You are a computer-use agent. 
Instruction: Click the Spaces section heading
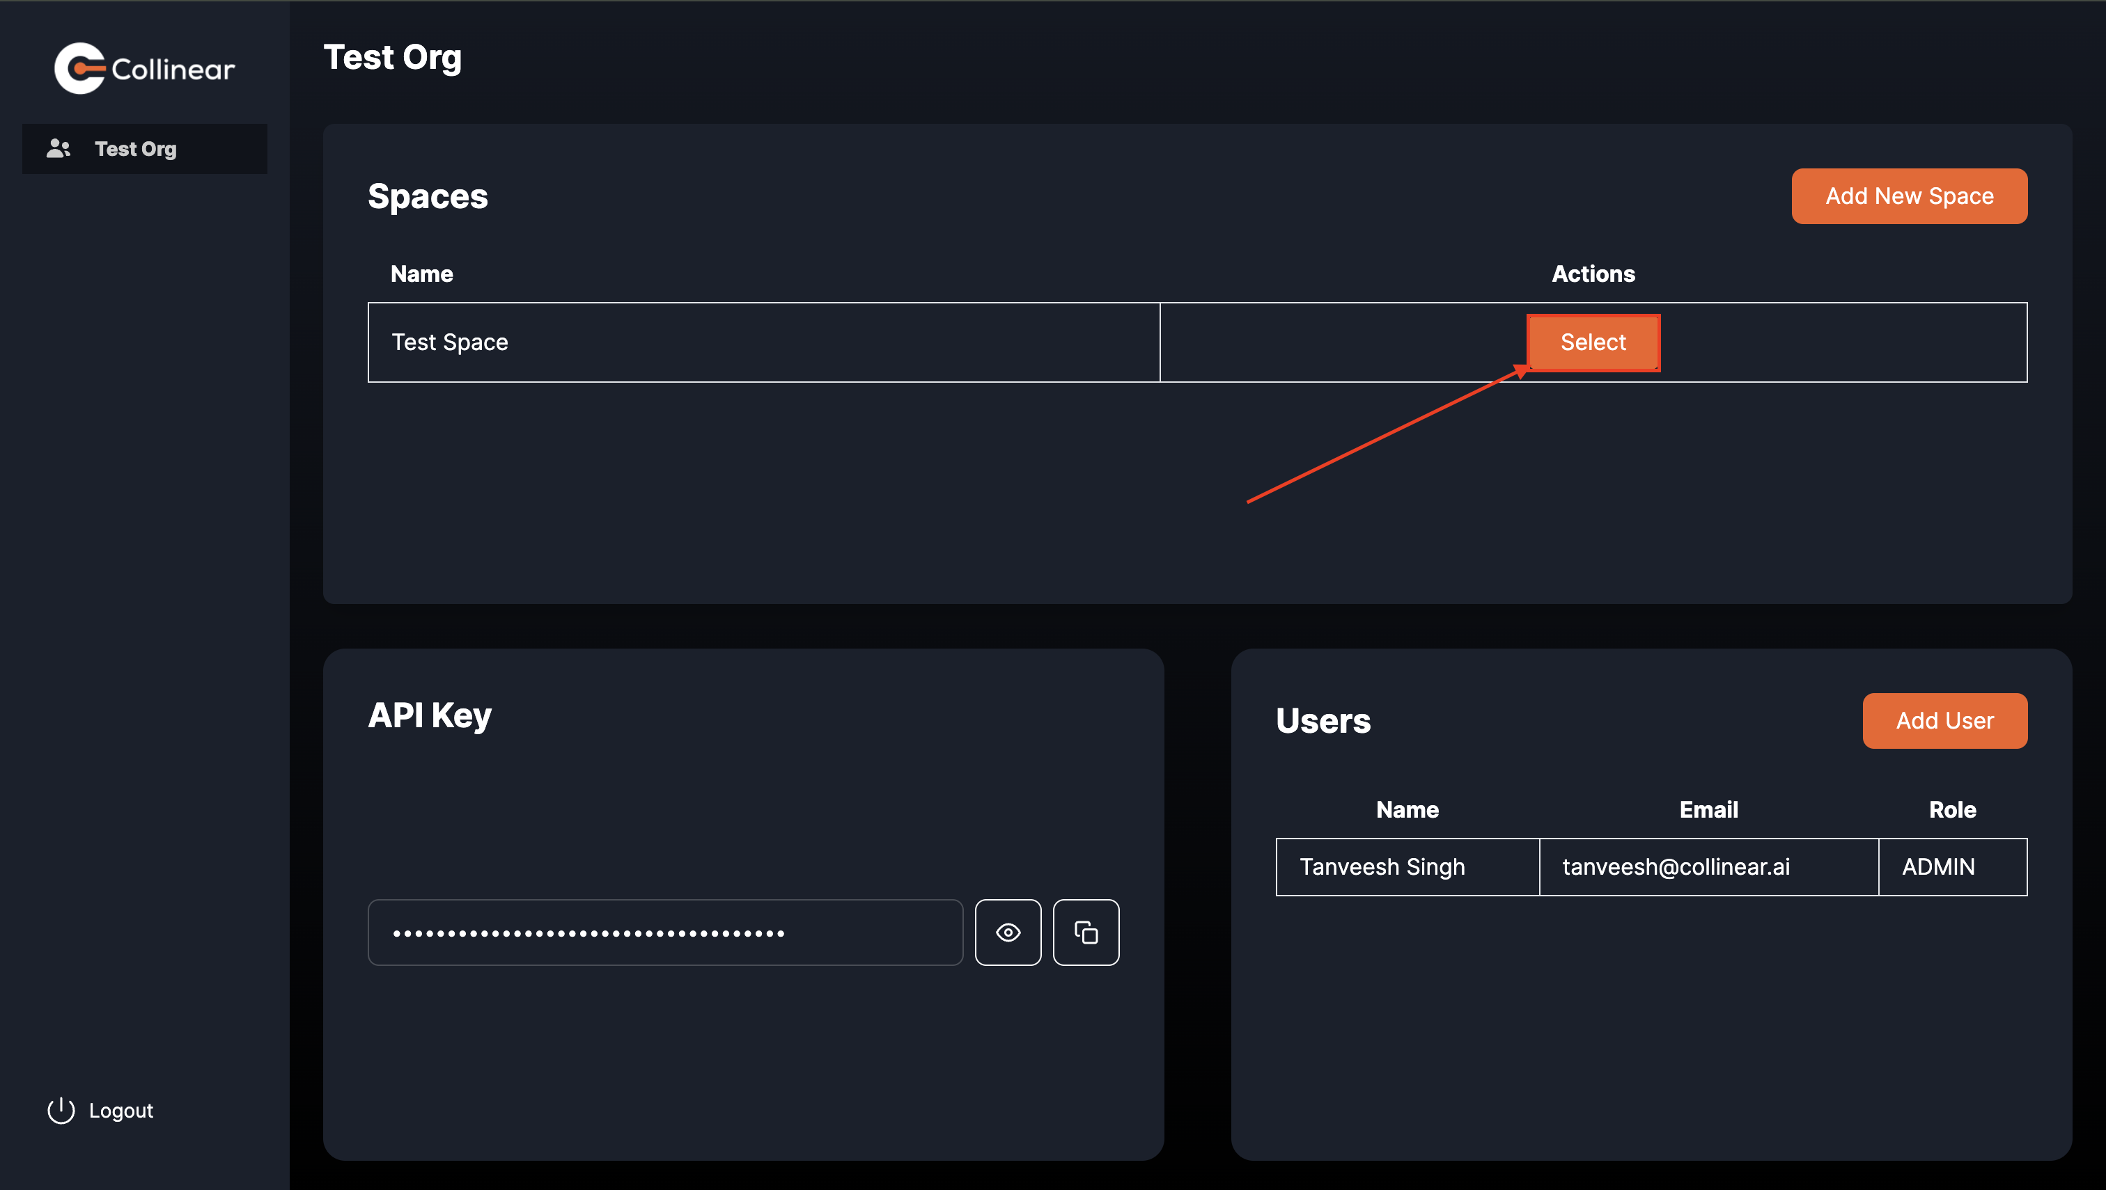[x=428, y=196]
